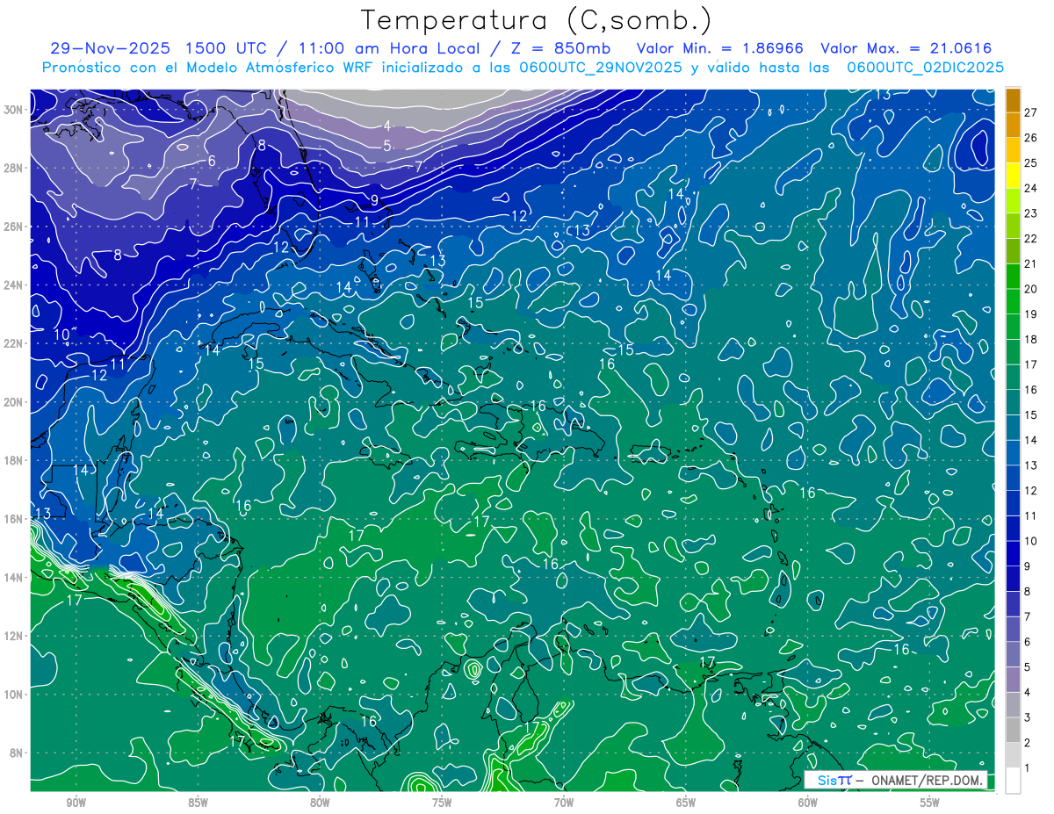Click the 55W longitude axis label
1054x814 pixels.
pos(930,803)
